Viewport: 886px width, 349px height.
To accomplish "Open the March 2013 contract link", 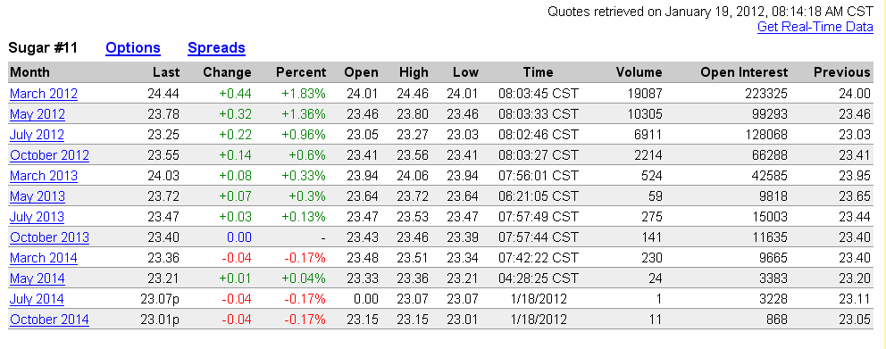I will (44, 176).
